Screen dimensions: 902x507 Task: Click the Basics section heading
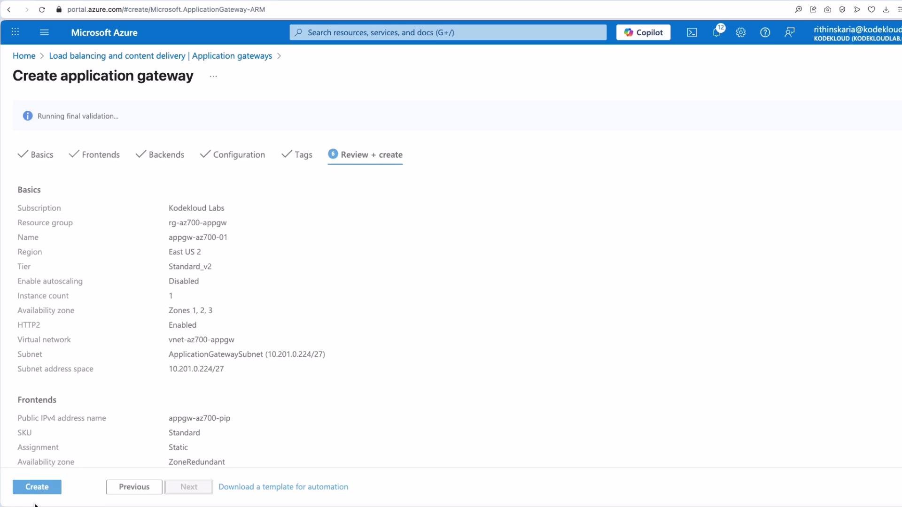tap(29, 190)
